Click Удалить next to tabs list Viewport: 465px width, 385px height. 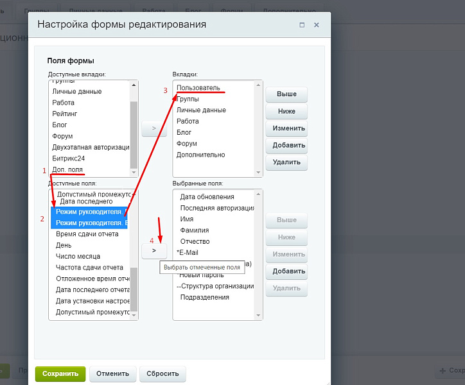286,162
